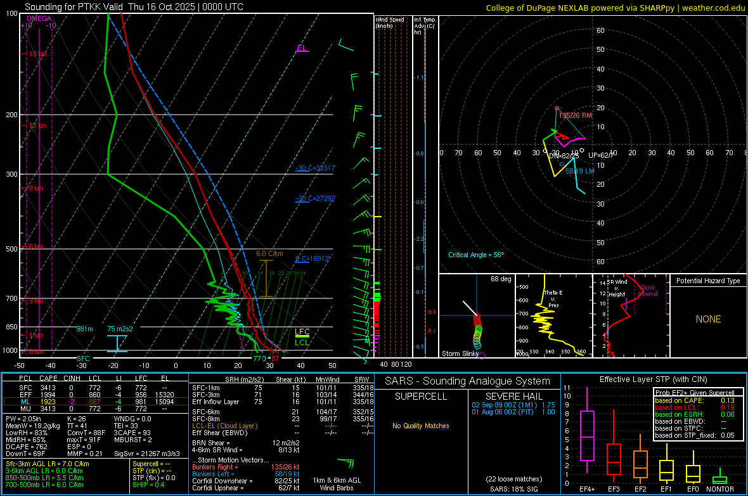748x496 pixels.
Task: Select the 02 Sep 89 00Z (1M1) hail match
Action: (x=513, y=404)
